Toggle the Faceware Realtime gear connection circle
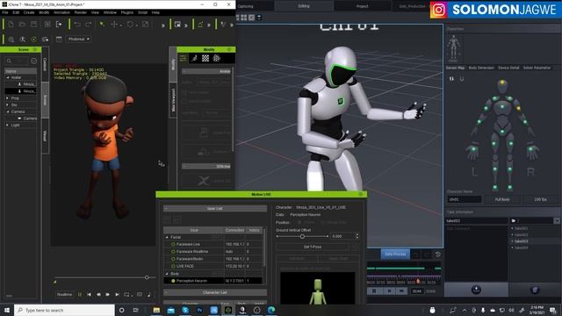562x316 pixels. coord(173,252)
